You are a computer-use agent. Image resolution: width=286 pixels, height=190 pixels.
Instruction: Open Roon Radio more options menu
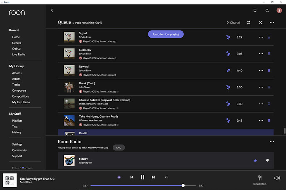[x=272, y=142]
